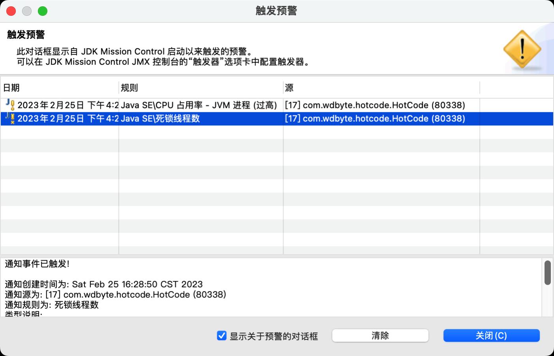Click the date cell of the highlighted alert row
The width and height of the screenshot is (554, 356).
[x=68, y=119]
